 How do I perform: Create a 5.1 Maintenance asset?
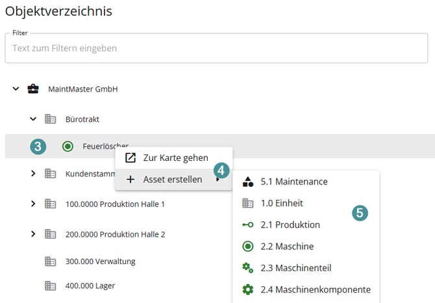pyautogui.click(x=306, y=182)
